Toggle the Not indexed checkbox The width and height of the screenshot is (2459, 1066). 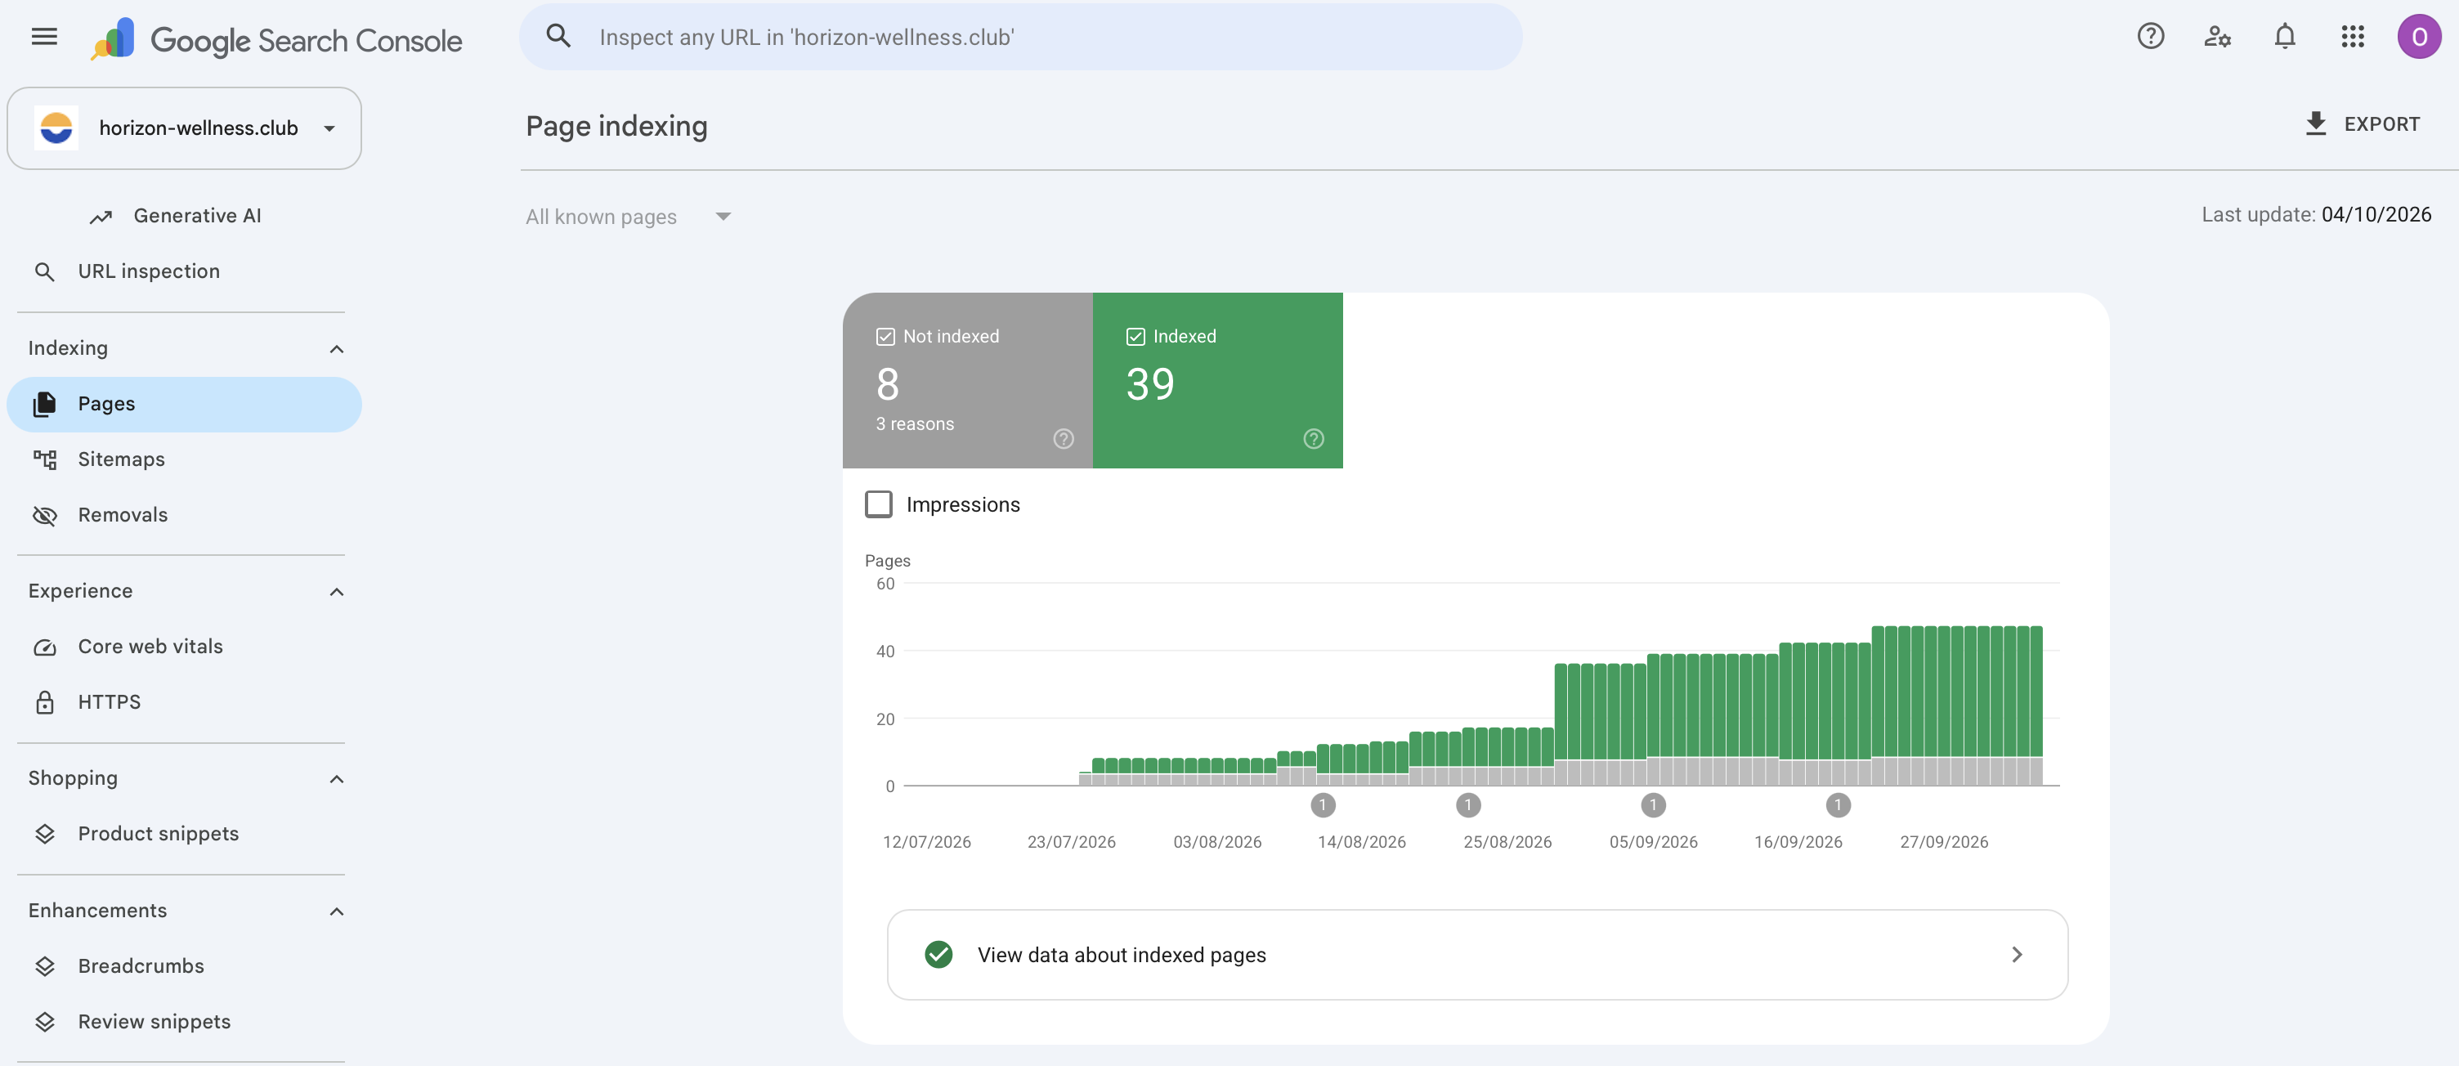pyautogui.click(x=885, y=337)
